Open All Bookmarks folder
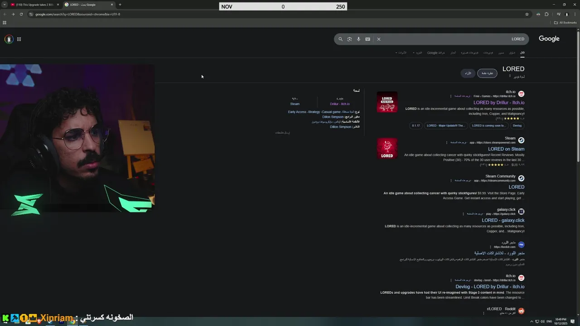The height and width of the screenshot is (326, 580). [565, 23]
